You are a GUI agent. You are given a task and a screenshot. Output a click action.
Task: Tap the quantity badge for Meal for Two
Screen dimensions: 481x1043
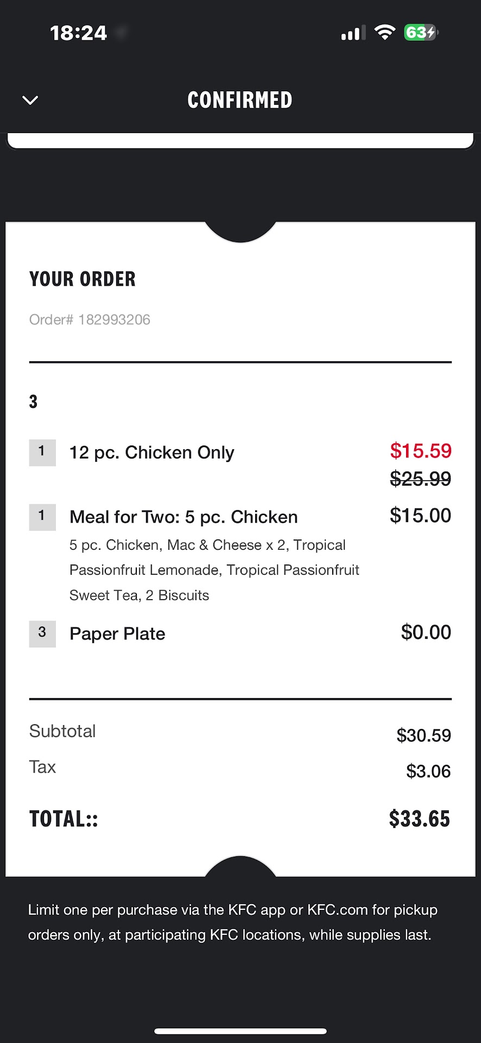coord(42,517)
